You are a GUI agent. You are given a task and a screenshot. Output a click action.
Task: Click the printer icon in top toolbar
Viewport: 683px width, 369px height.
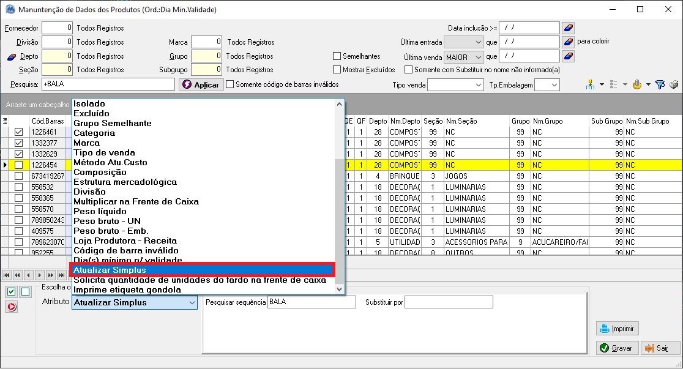(x=674, y=84)
